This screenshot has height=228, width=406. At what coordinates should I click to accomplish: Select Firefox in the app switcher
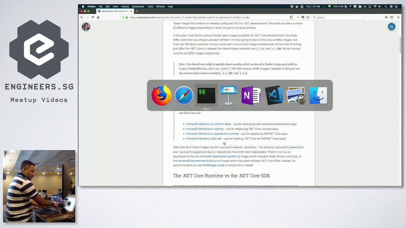click(161, 95)
